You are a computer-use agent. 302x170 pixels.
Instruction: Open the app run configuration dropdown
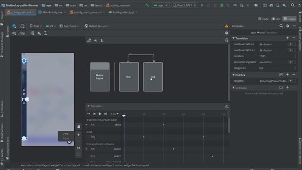tap(161, 5)
